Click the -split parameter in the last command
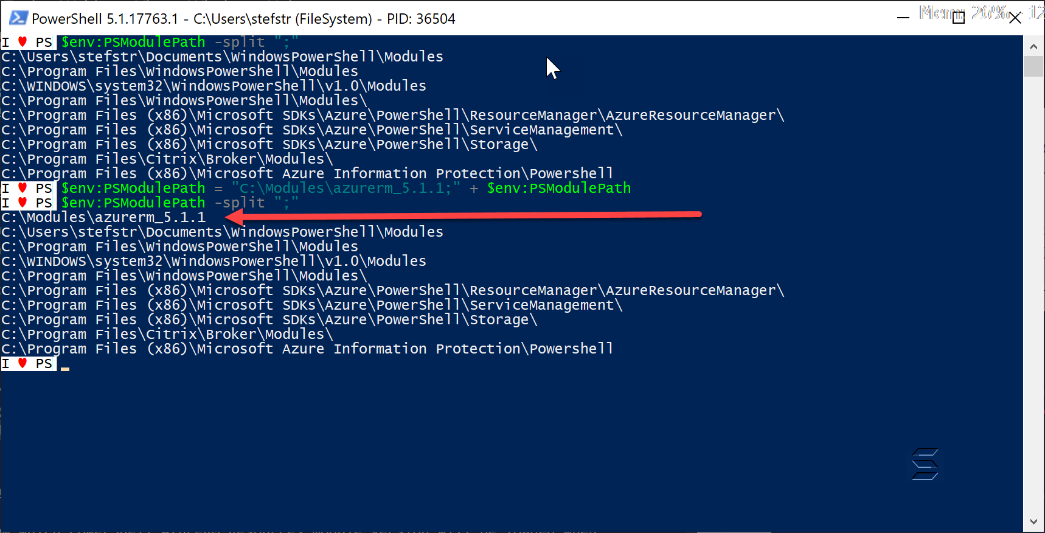Viewport: 1045px width, 533px height. (240, 203)
